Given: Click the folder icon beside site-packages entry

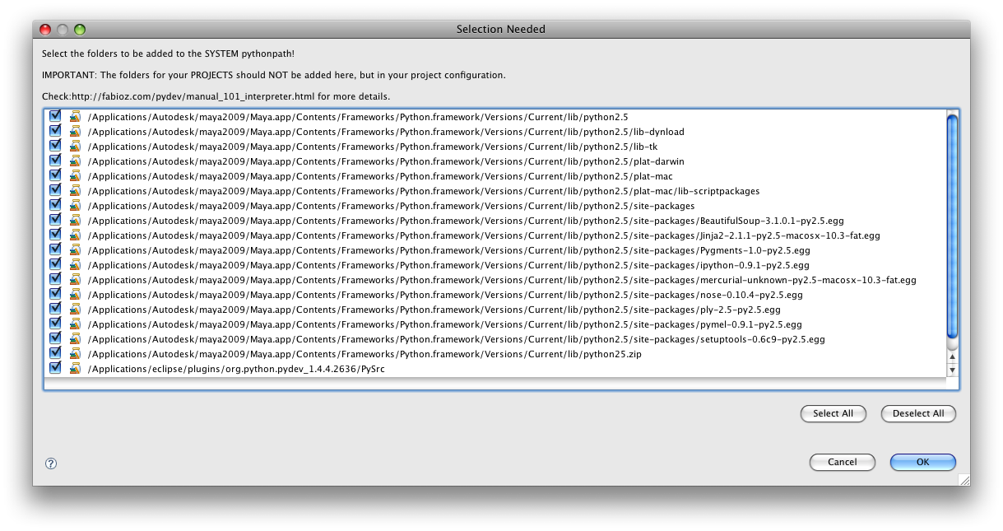Looking at the screenshot, I should [74, 206].
